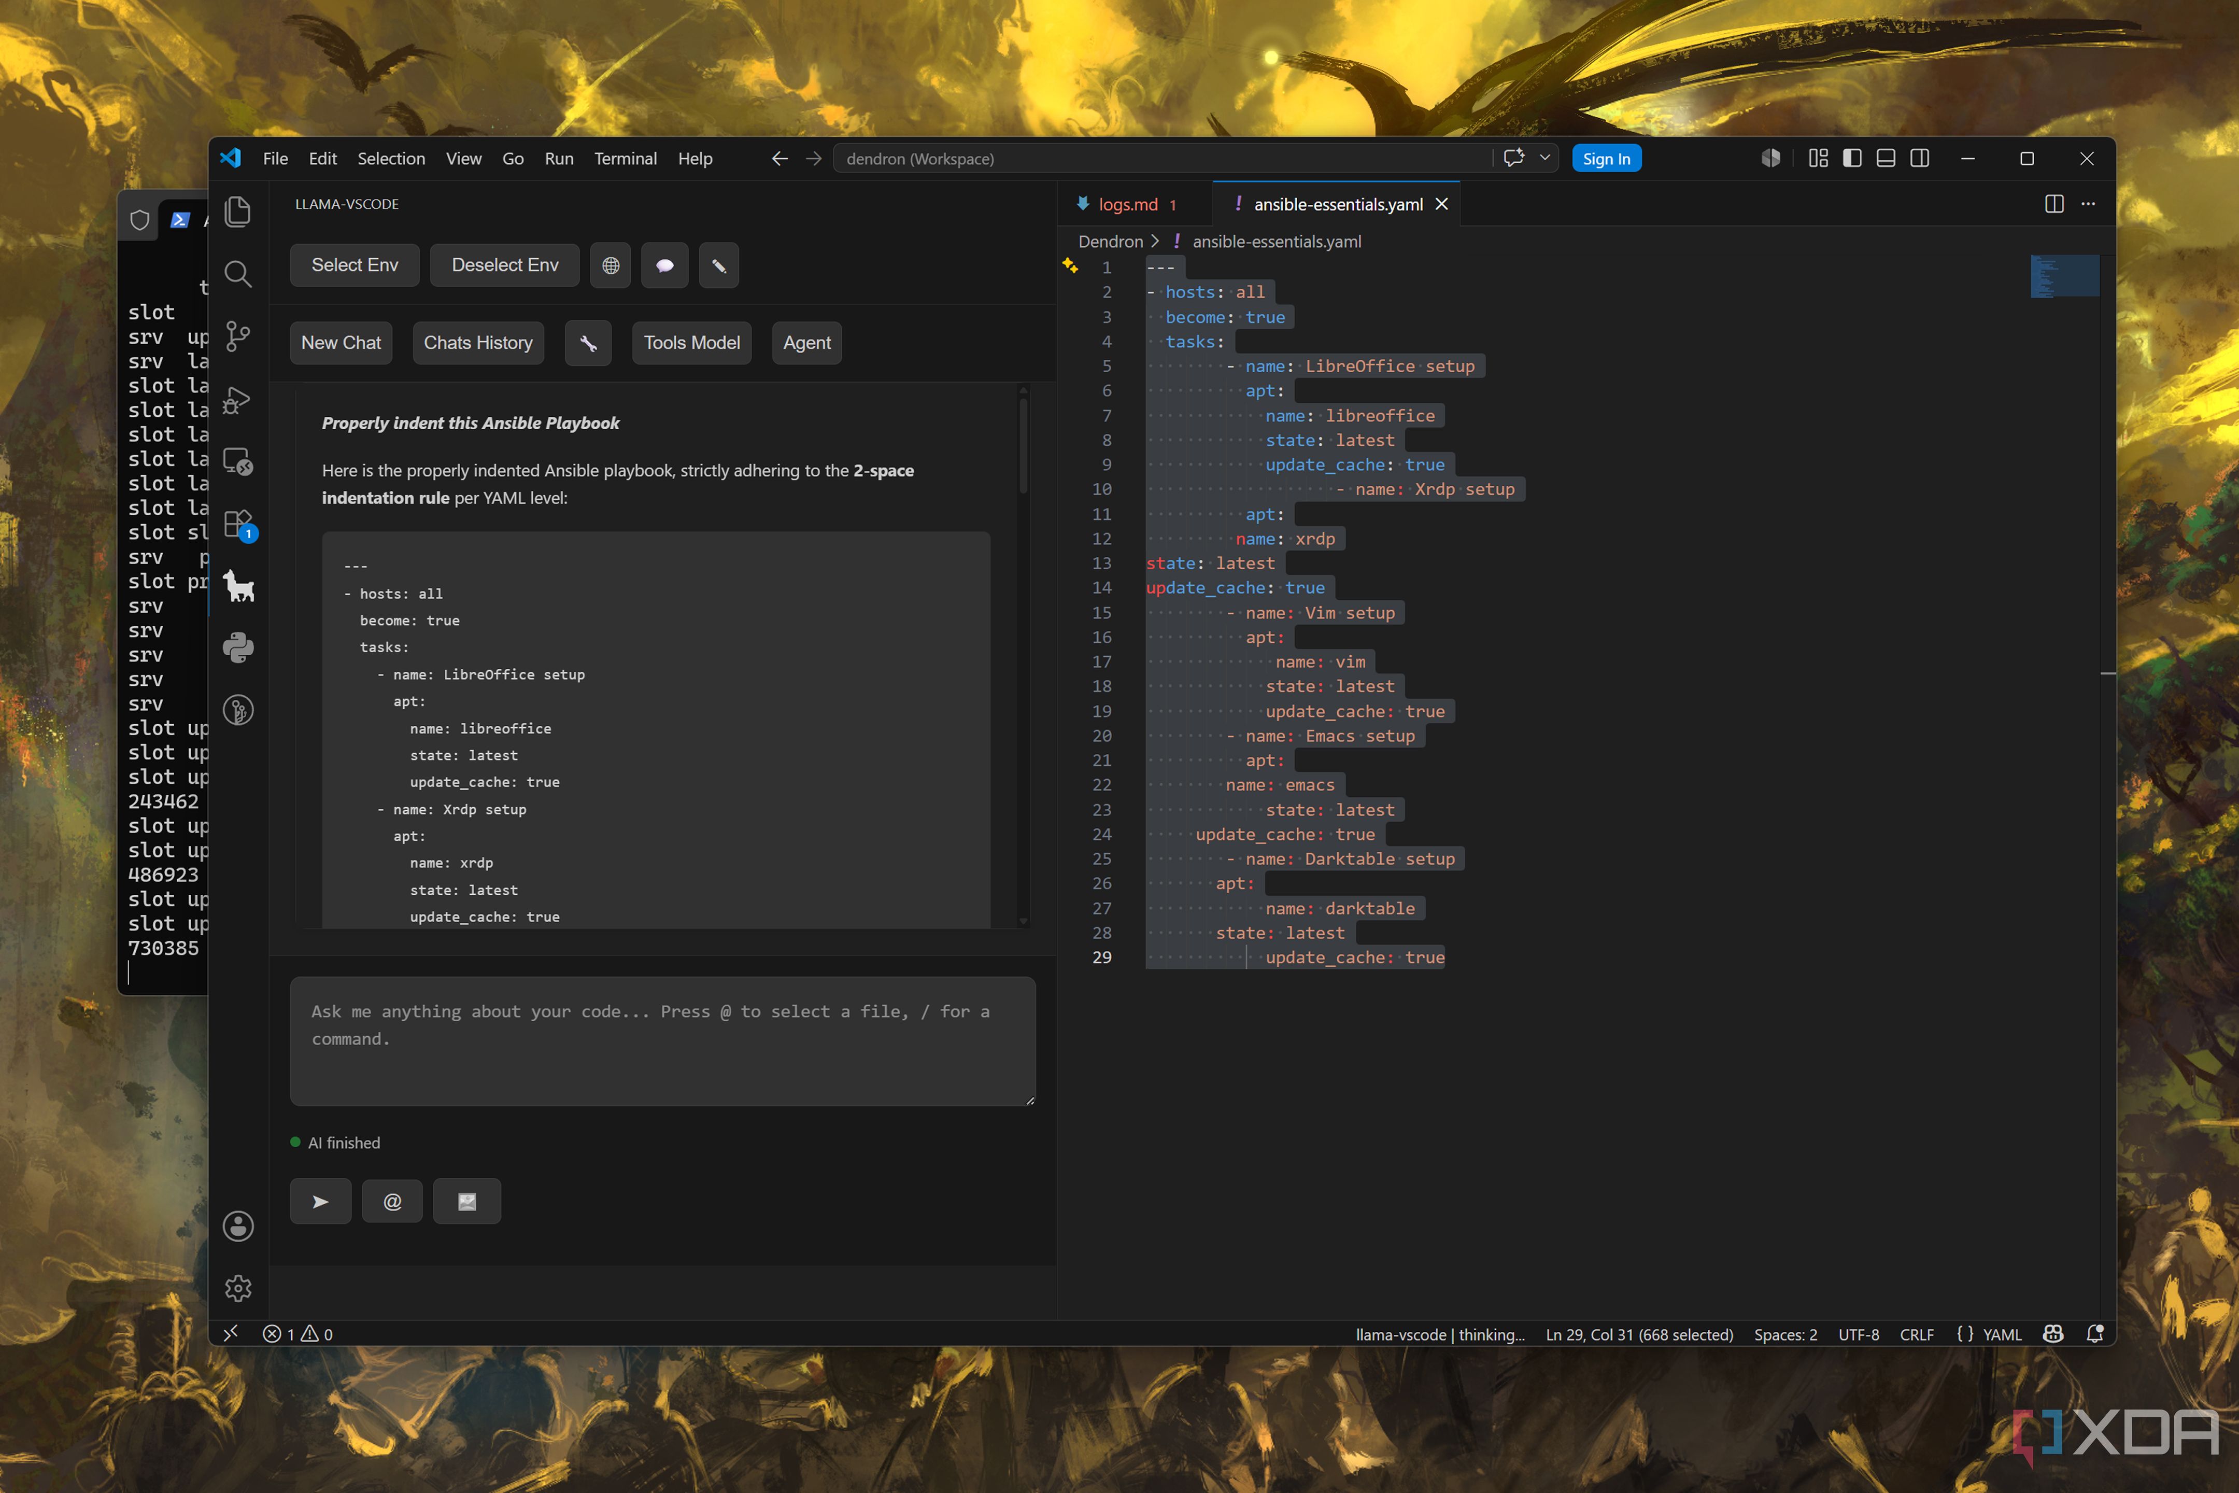Image resolution: width=2239 pixels, height=1493 pixels.
Task: Click the dendron (Workspace) command center
Action: [x=1163, y=158]
